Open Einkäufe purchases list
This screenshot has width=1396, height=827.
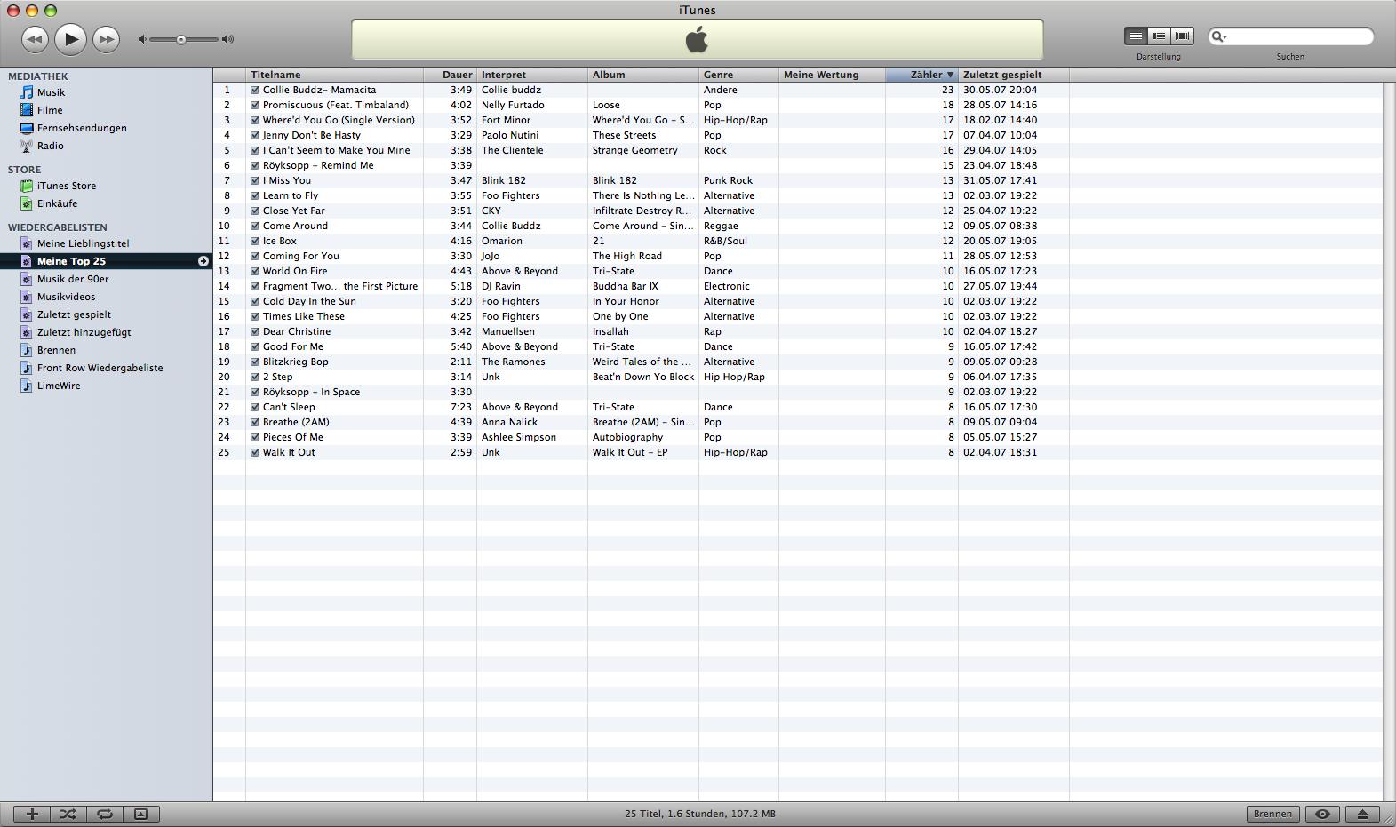click(x=57, y=203)
